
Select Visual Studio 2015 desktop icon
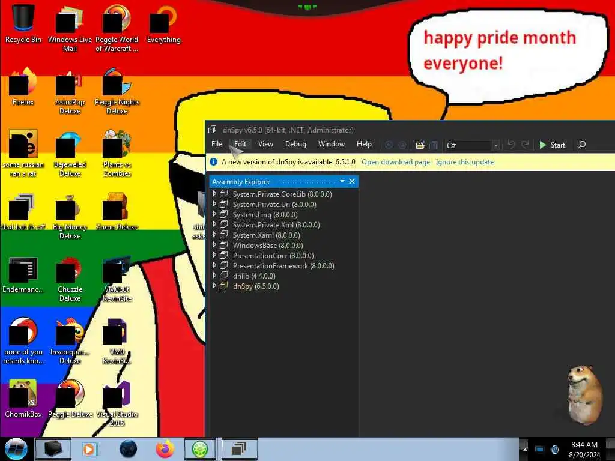click(x=117, y=403)
